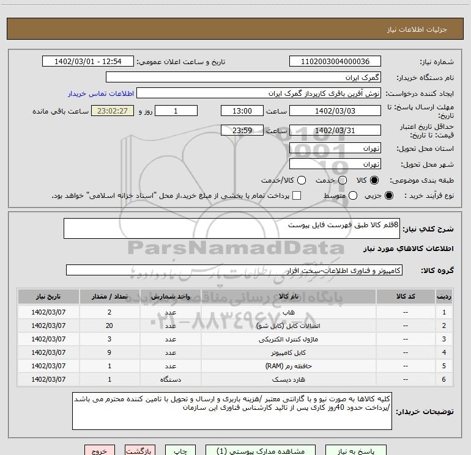Select the خدمت radio button

pyautogui.click(x=343, y=180)
